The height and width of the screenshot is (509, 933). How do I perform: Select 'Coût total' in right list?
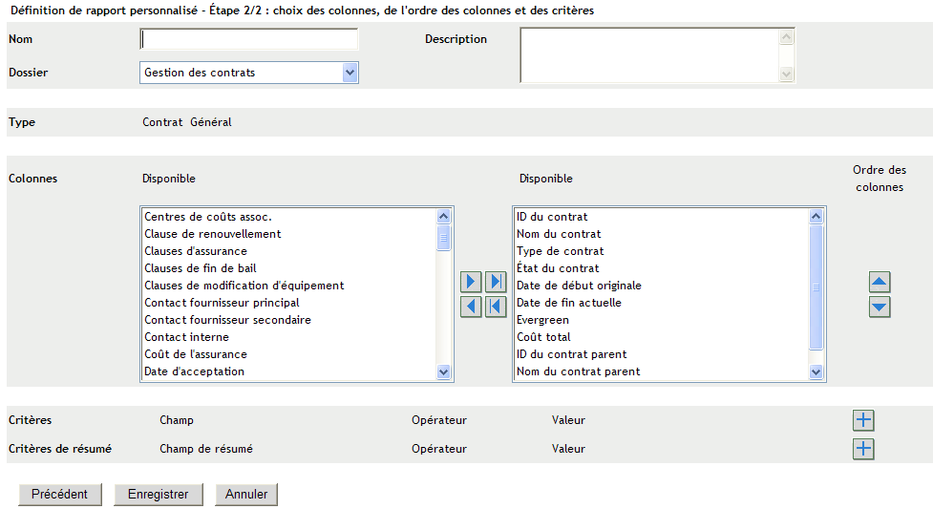[662, 337]
